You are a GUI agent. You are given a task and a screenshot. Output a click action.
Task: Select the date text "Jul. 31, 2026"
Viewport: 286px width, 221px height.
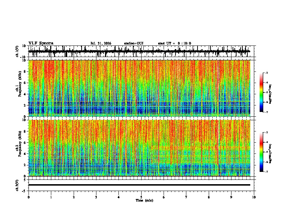click(101, 43)
